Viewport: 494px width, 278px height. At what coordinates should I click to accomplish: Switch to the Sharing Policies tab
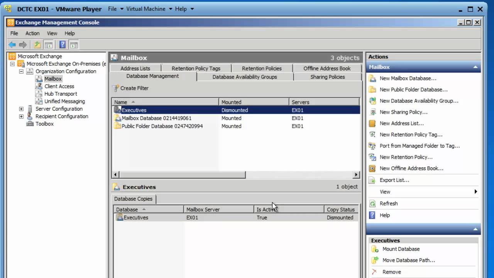point(328,77)
